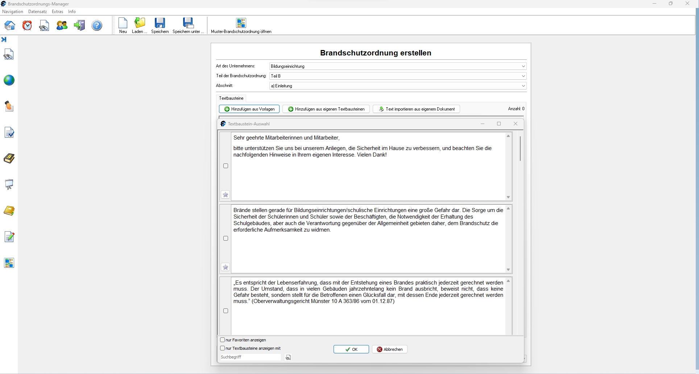Expand the Teil der Brandschutzordnung dropdown
Screen dimensions: 699x374
(x=523, y=76)
